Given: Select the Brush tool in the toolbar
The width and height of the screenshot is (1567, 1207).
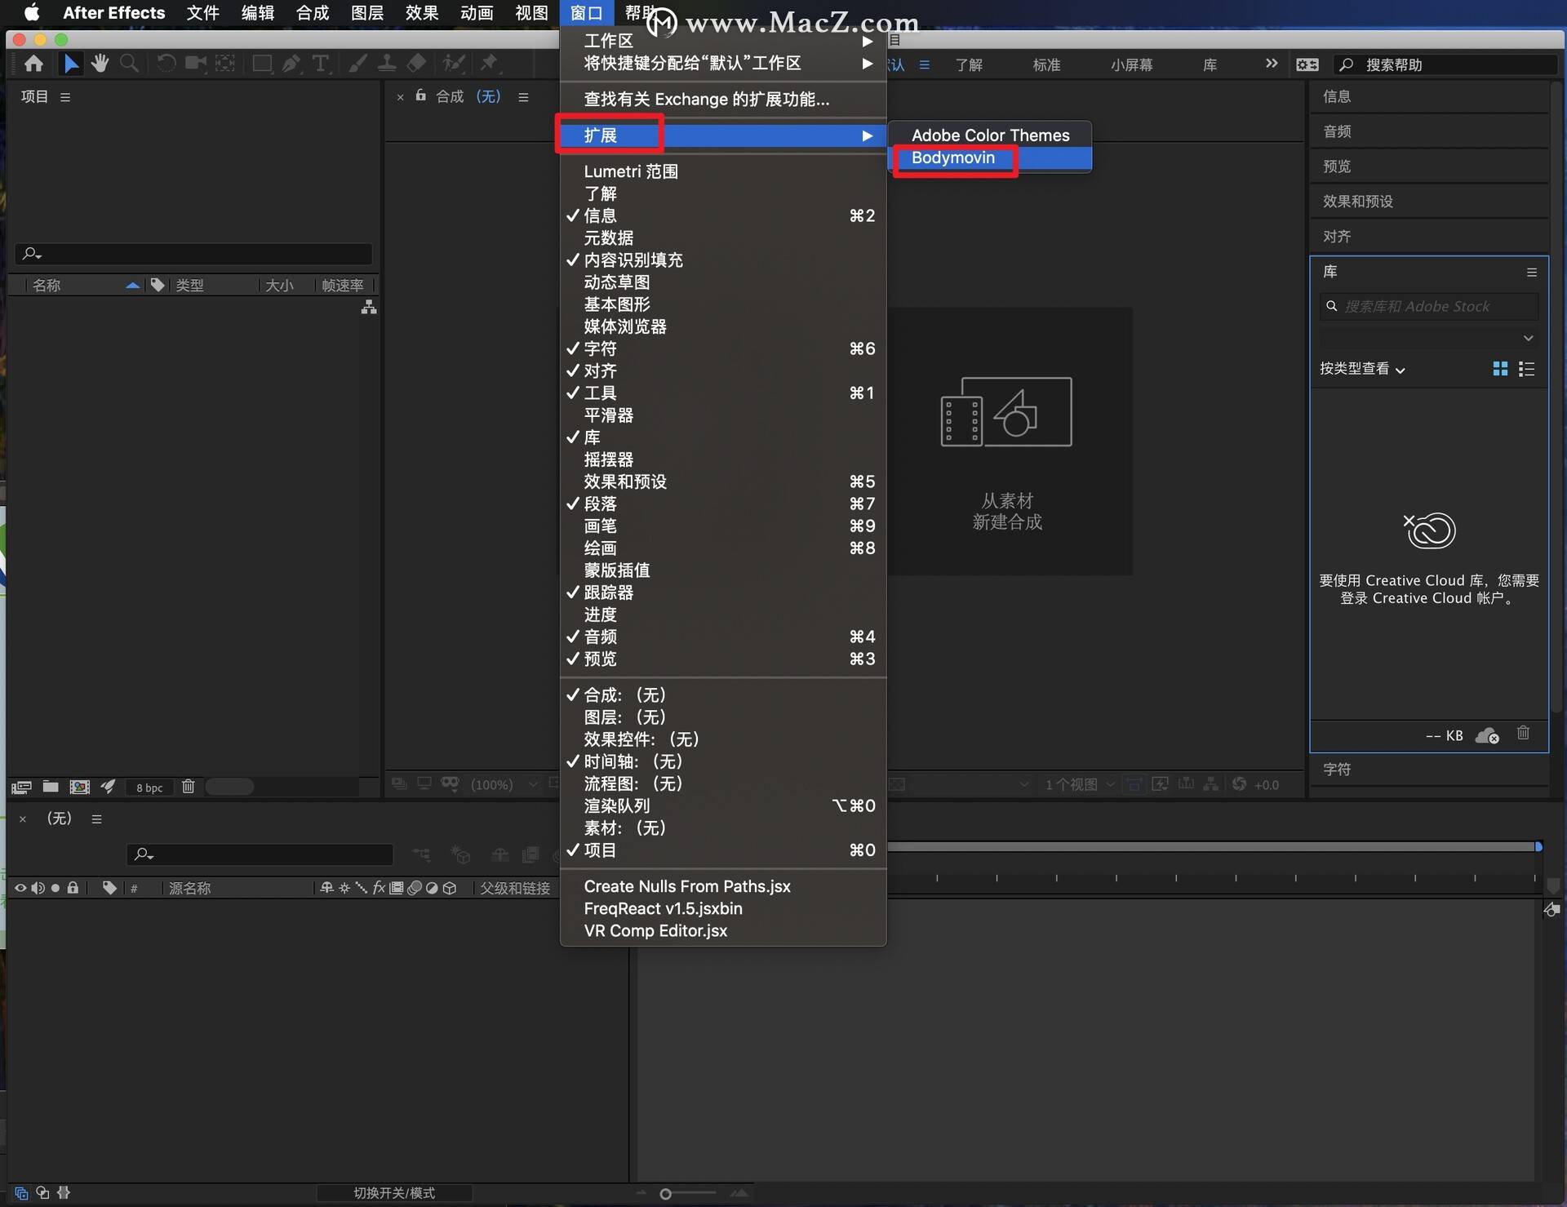Looking at the screenshot, I should coord(357,63).
